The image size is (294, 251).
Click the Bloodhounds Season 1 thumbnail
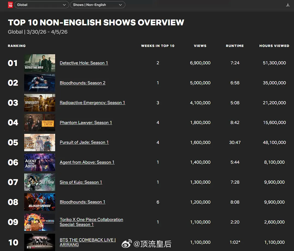[39, 202]
